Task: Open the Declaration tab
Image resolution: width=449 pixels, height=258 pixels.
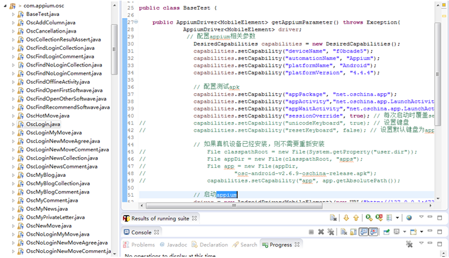Action: (210, 245)
